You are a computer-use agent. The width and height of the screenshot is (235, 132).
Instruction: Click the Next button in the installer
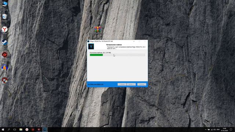pyautogui.click(x=131, y=84)
